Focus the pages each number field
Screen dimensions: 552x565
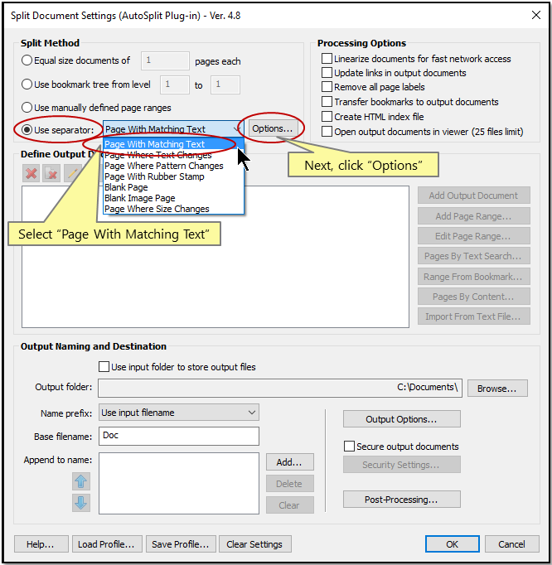tap(165, 60)
